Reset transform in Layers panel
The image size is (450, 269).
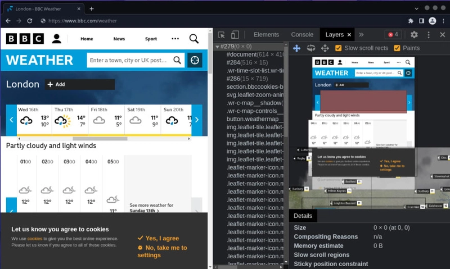(325, 48)
